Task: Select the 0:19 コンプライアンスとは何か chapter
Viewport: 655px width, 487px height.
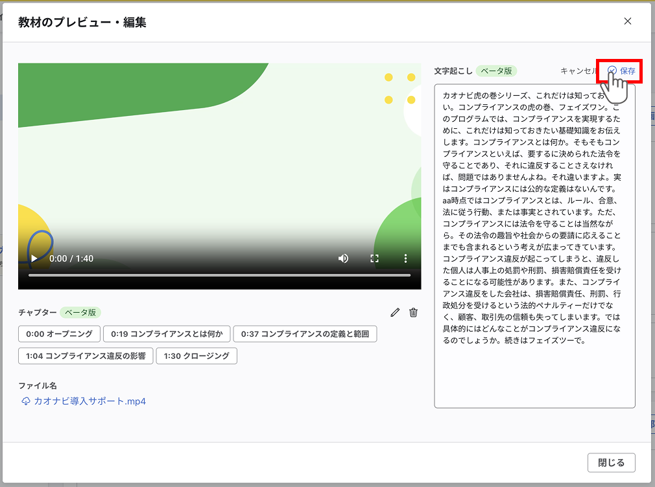Action: [x=167, y=334]
